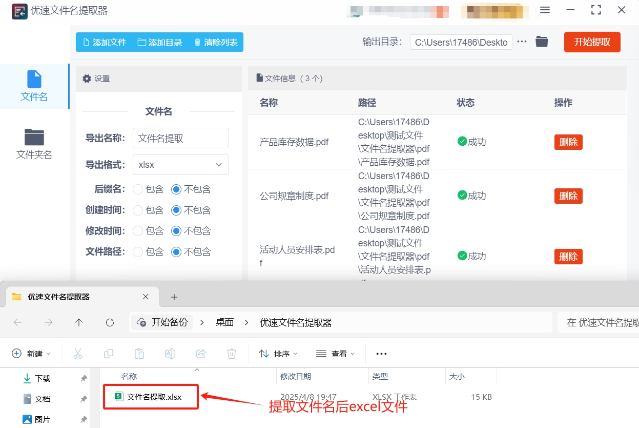Open the 排序 sort dropdown
Screen dimensions: 639x428
pos(278,354)
